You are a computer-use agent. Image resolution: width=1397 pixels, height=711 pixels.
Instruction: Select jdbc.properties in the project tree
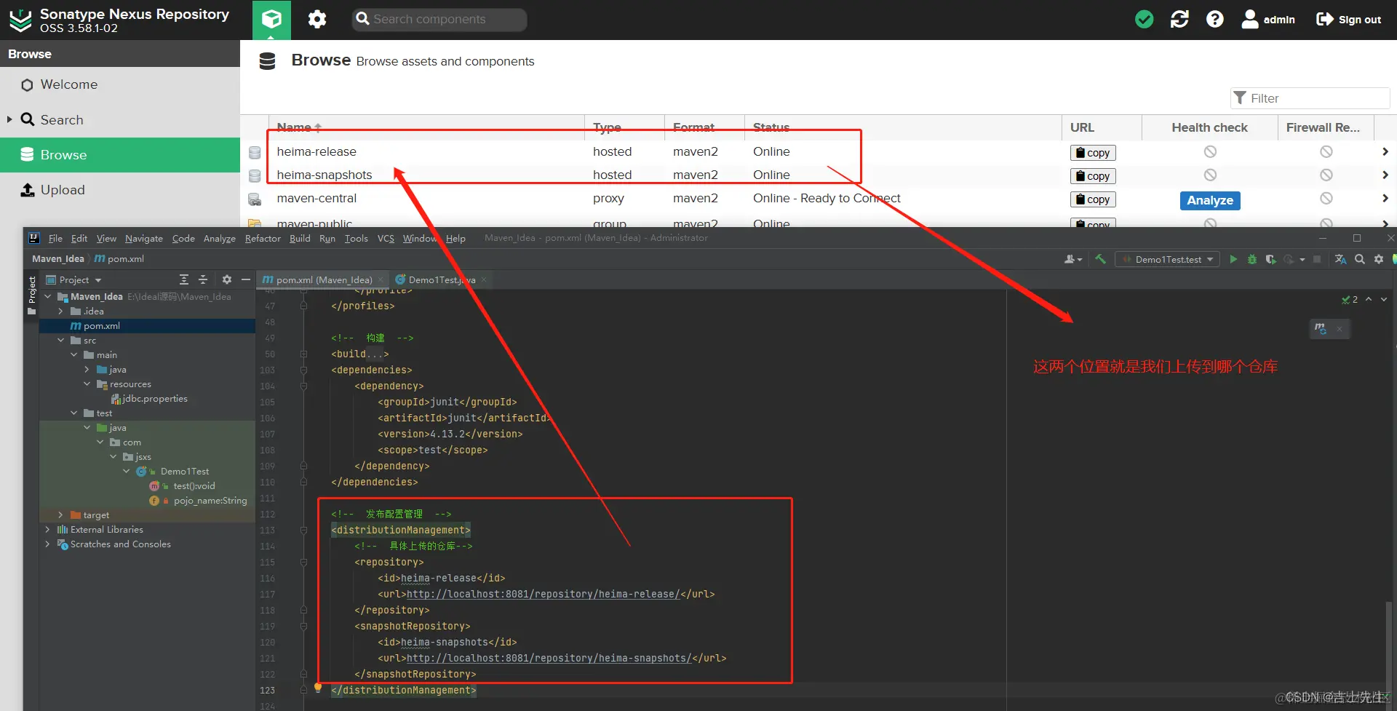point(154,399)
